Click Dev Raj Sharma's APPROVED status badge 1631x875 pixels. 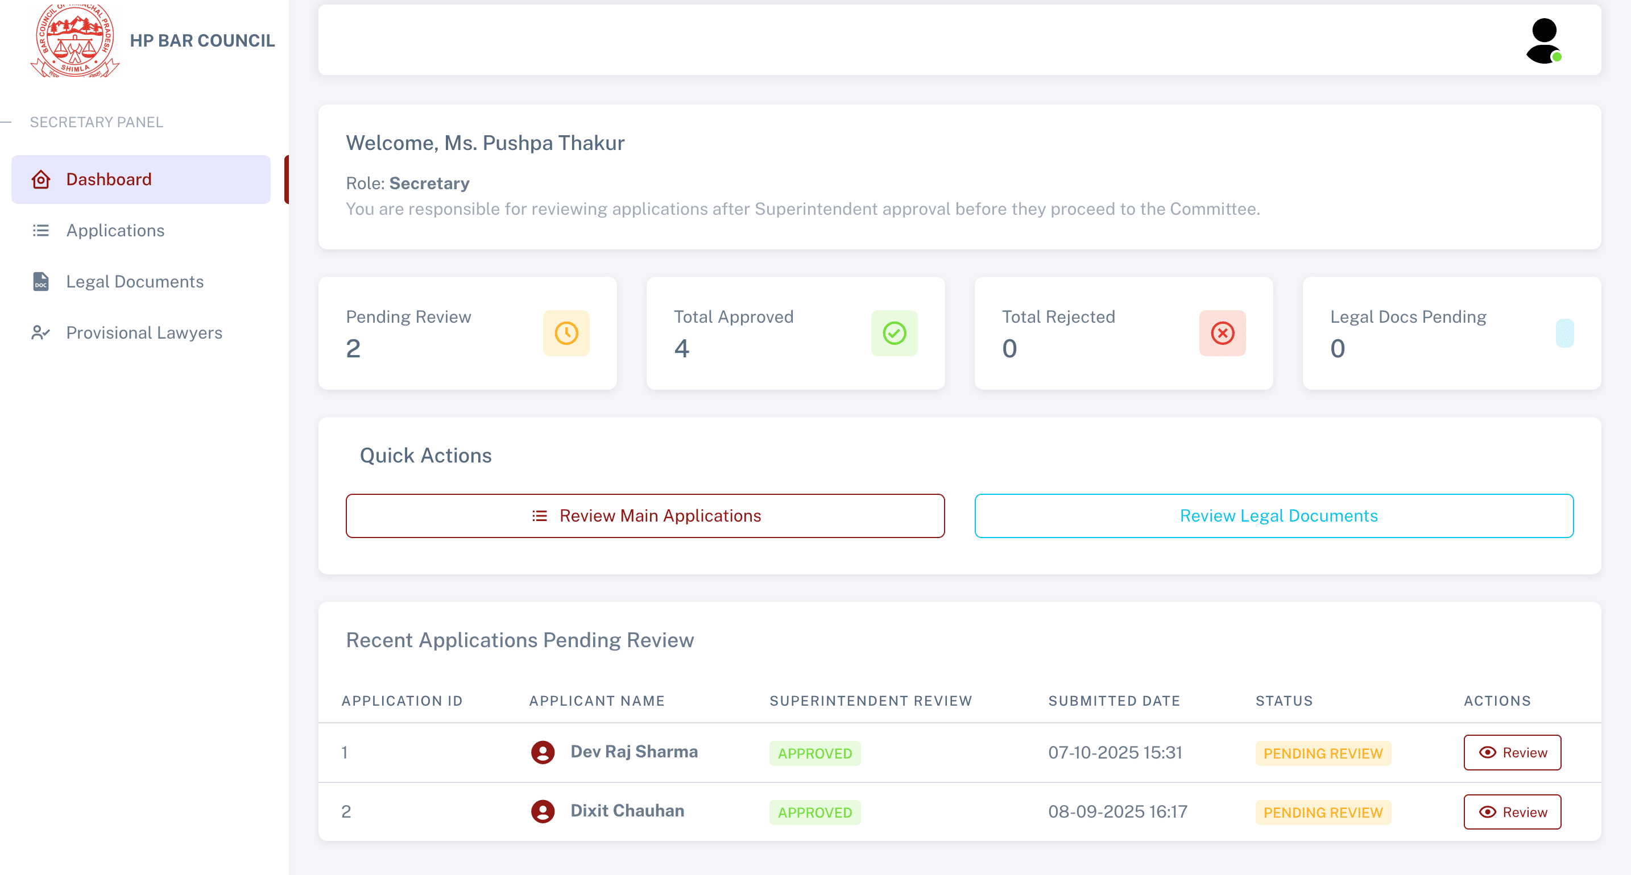815,753
